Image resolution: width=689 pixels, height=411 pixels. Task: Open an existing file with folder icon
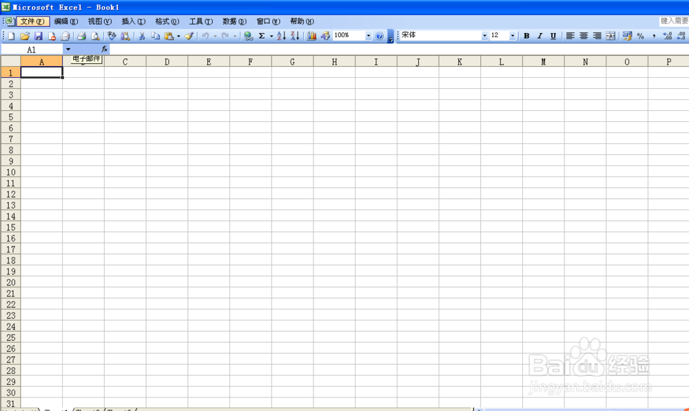25,36
